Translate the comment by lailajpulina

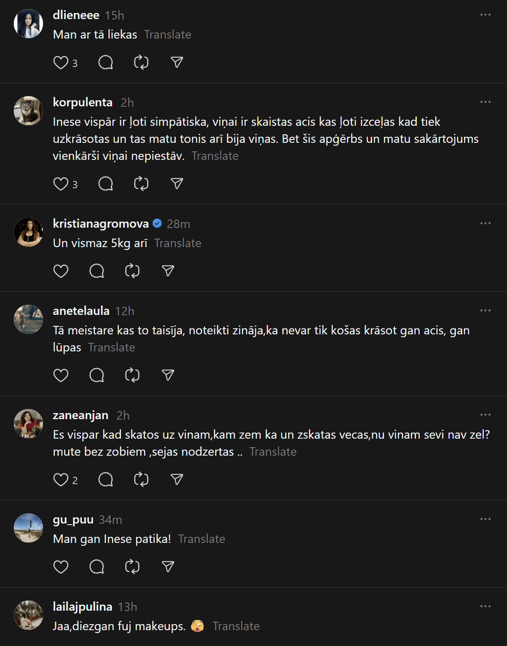point(236,626)
